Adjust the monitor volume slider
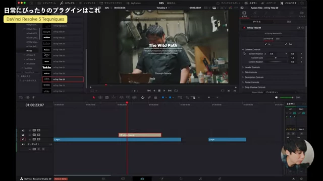323x181 pixels. (x=286, y=98)
